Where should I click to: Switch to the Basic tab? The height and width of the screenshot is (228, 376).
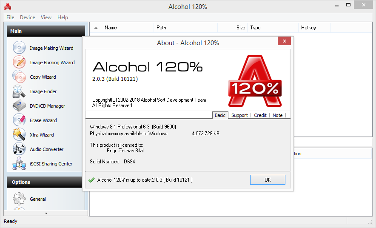click(220, 115)
